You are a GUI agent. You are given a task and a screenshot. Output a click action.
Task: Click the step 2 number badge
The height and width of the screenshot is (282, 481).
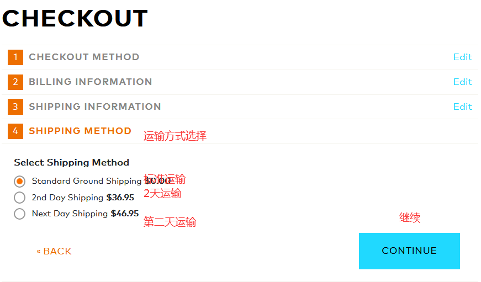tap(15, 82)
